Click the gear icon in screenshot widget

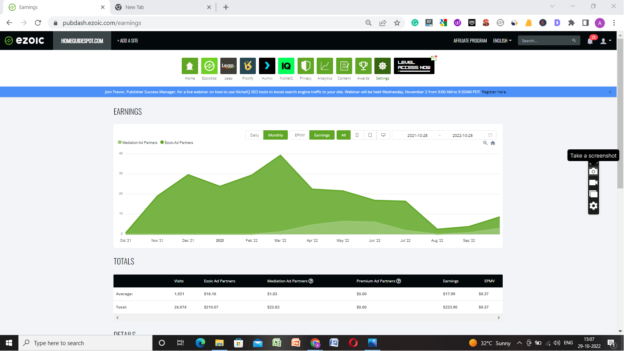(x=593, y=206)
